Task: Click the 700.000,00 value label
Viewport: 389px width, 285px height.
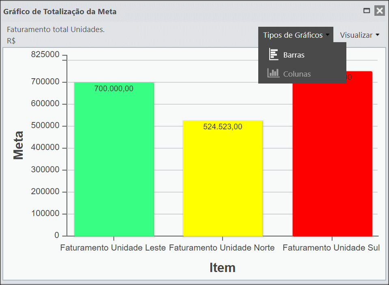Action: click(x=114, y=88)
